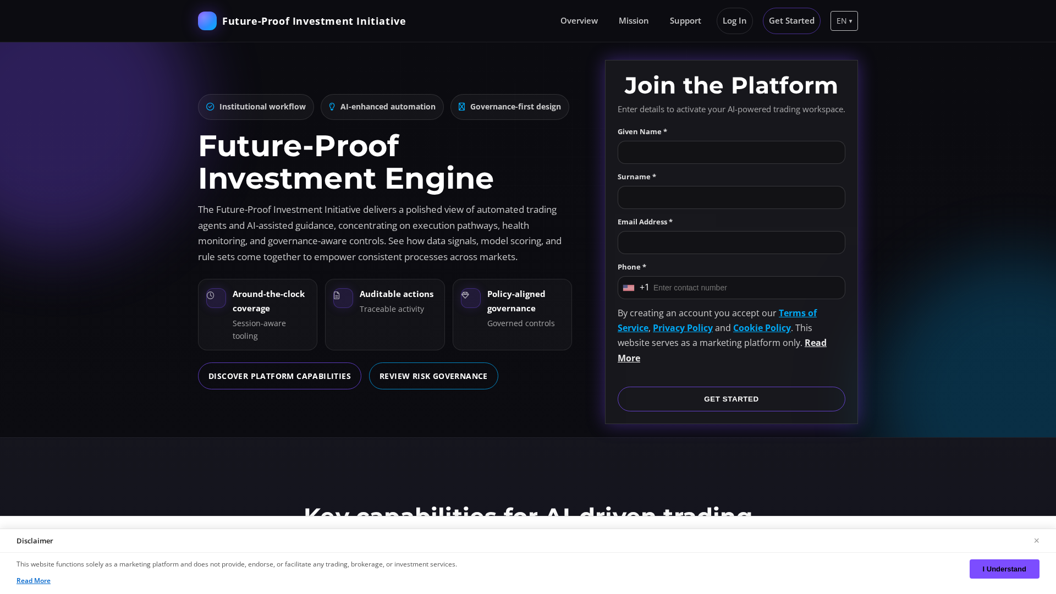Click the Log In button
Image resolution: width=1056 pixels, height=594 pixels.
click(x=735, y=21)
